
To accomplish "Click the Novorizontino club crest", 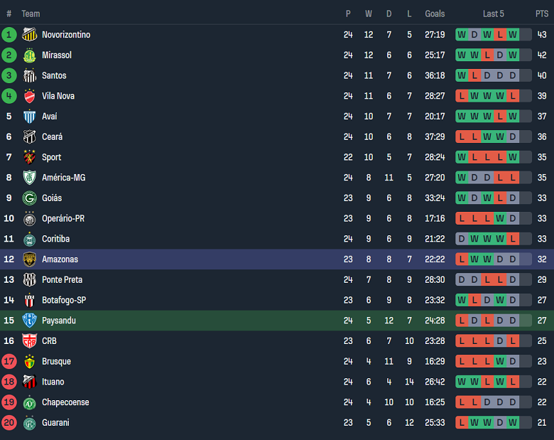I will coord(29,34).
